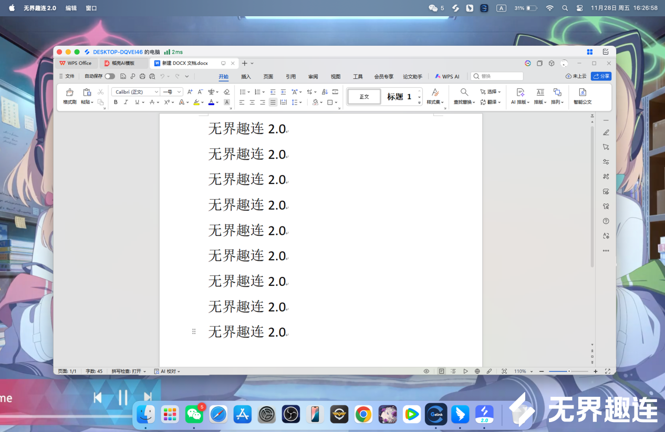Click the blue Share (分享) button
The width and height of the screenshot is (665, 432).
click(601, 76)
